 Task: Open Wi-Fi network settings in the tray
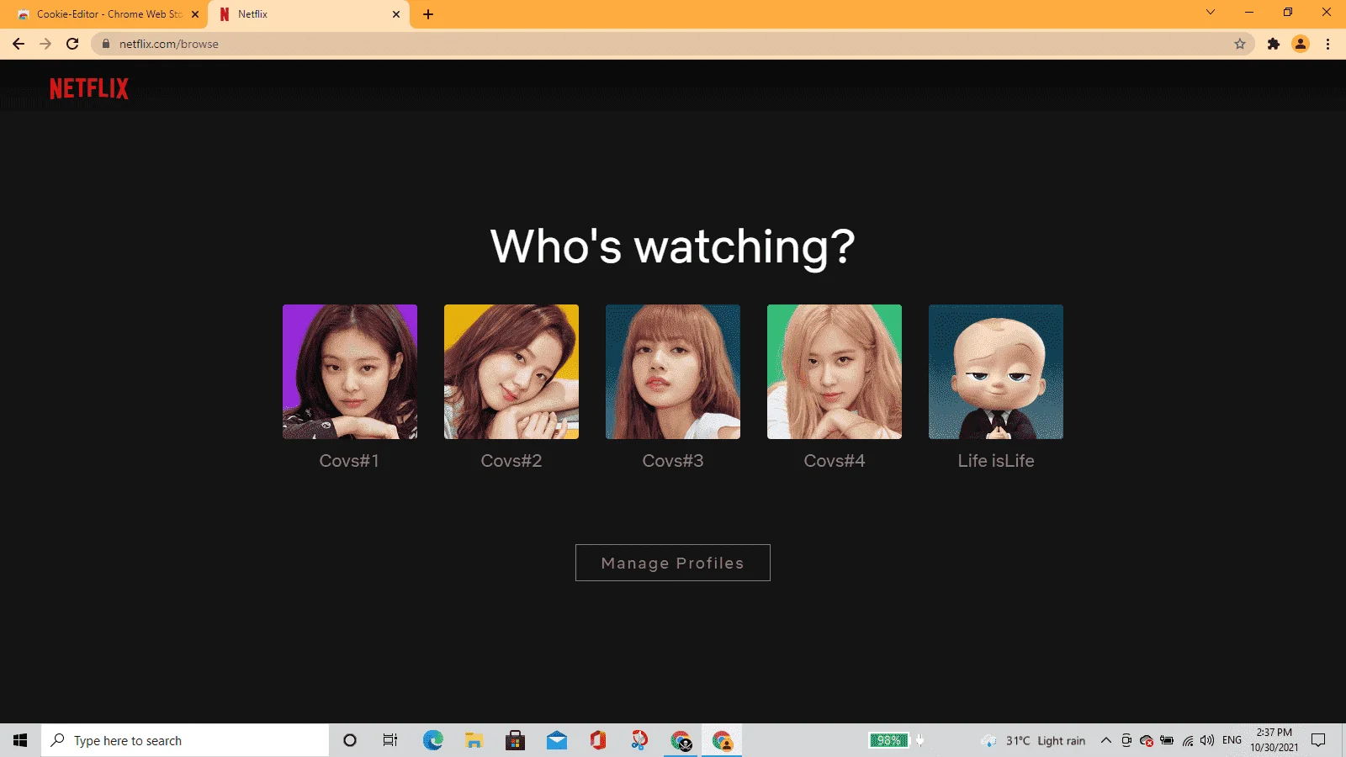point(1188,740)
